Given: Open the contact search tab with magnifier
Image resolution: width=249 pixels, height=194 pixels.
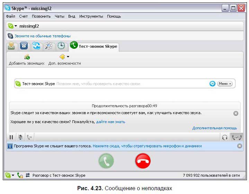Looking at the screenshot, I should click(x=49, y=46).
